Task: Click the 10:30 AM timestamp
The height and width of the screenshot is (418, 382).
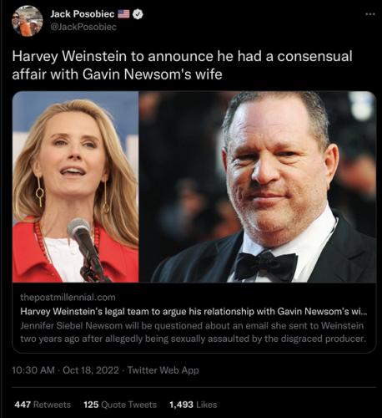Action: coord(33,370)
